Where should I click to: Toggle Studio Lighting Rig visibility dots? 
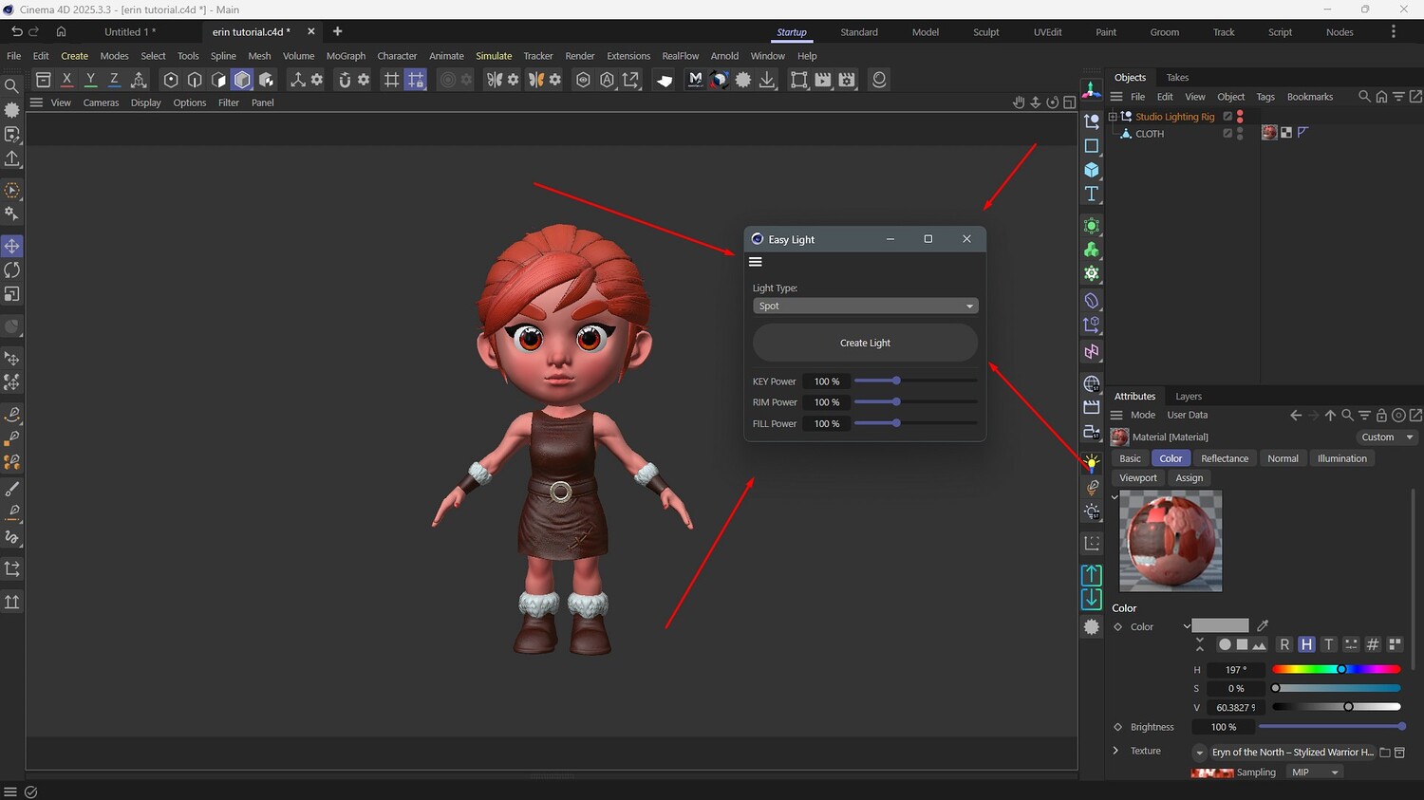coord(1240,117)
